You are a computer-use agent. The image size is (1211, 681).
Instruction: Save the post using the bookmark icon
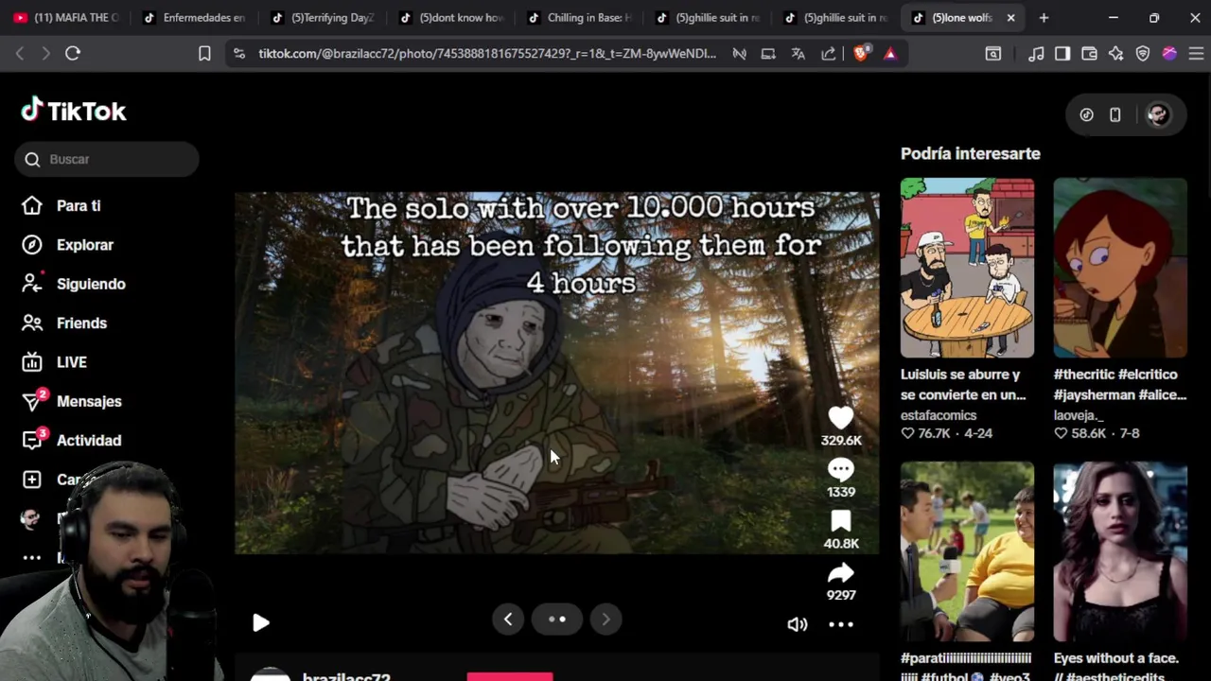coord(840,521)
